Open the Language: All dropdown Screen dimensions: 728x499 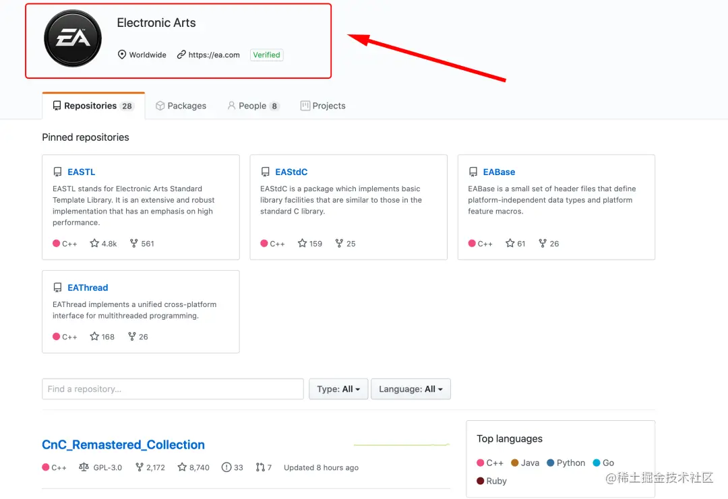point(411,389)
